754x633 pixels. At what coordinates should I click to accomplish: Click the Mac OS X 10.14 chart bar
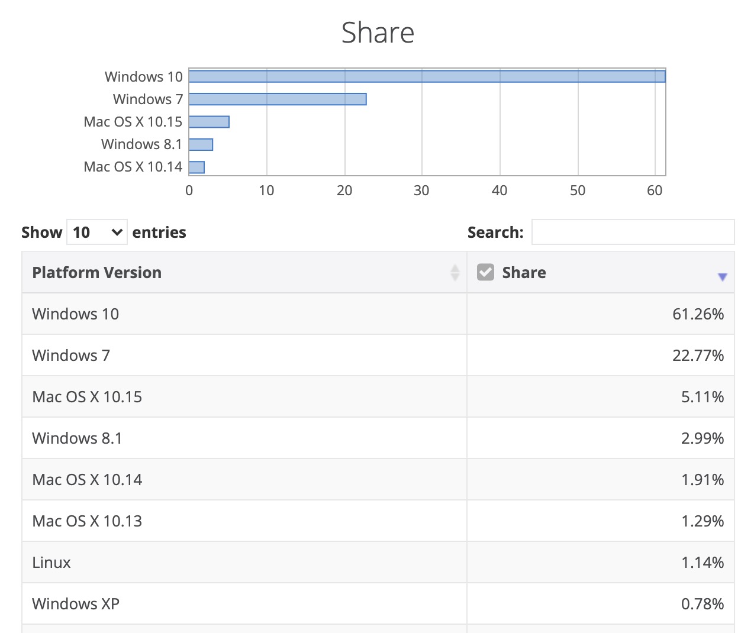click(x=196, y=167)
